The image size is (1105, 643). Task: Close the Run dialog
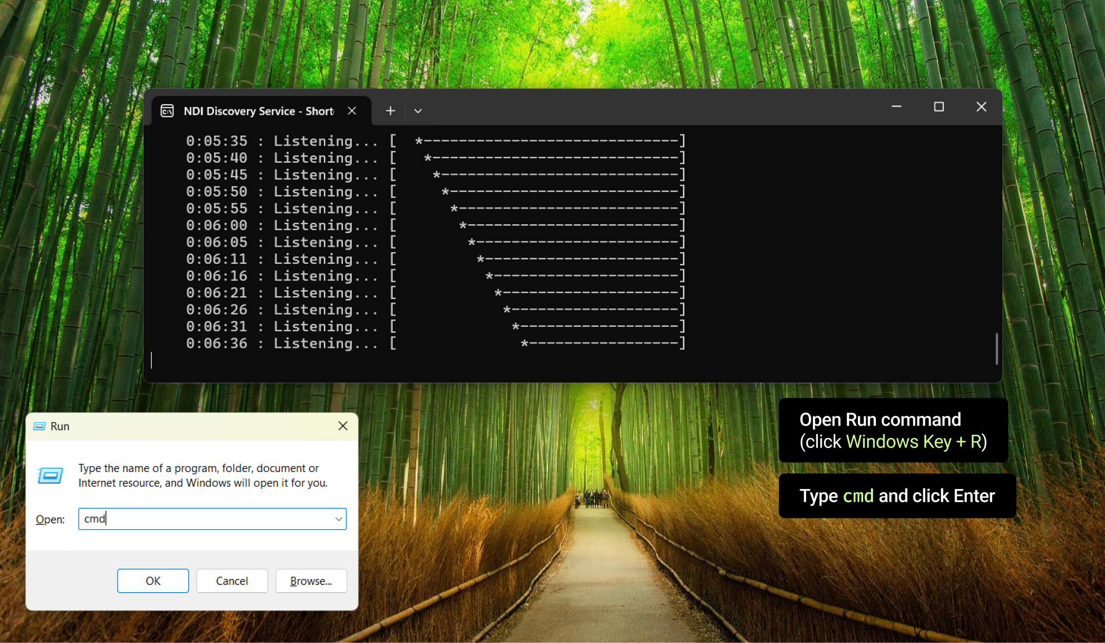click(343, 426)
